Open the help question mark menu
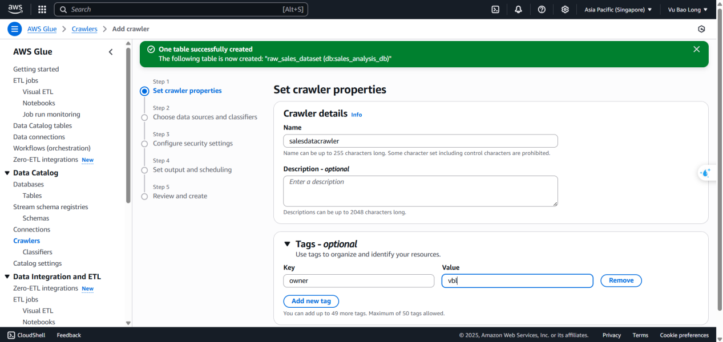This screenshot has height=342, width=723. [x=542, y=9]
